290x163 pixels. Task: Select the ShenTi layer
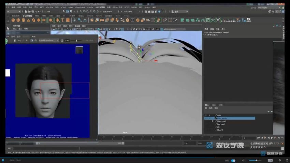pyautogui.click(x=220, y=130)
